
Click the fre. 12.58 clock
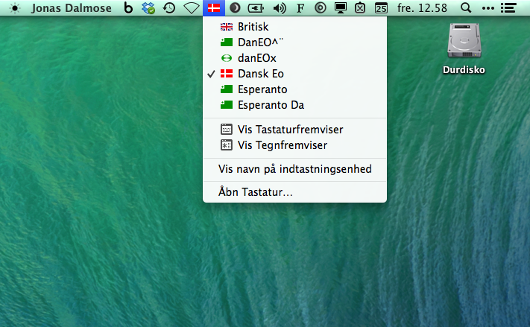coord(423,9)
